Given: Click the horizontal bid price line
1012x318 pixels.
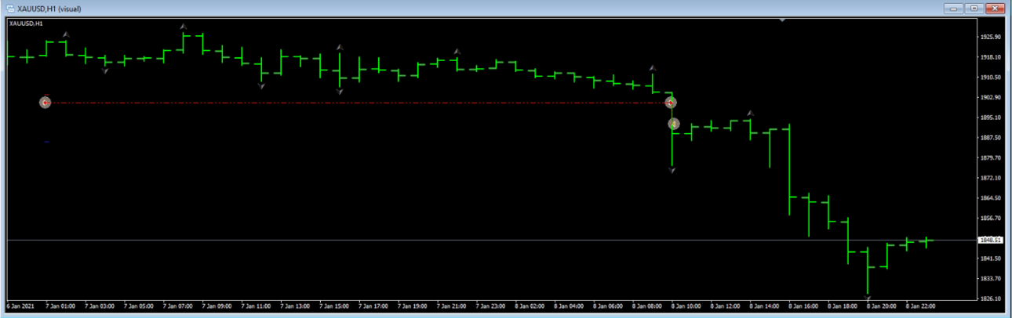Looking at the screenshot, I should pos(490,240).
